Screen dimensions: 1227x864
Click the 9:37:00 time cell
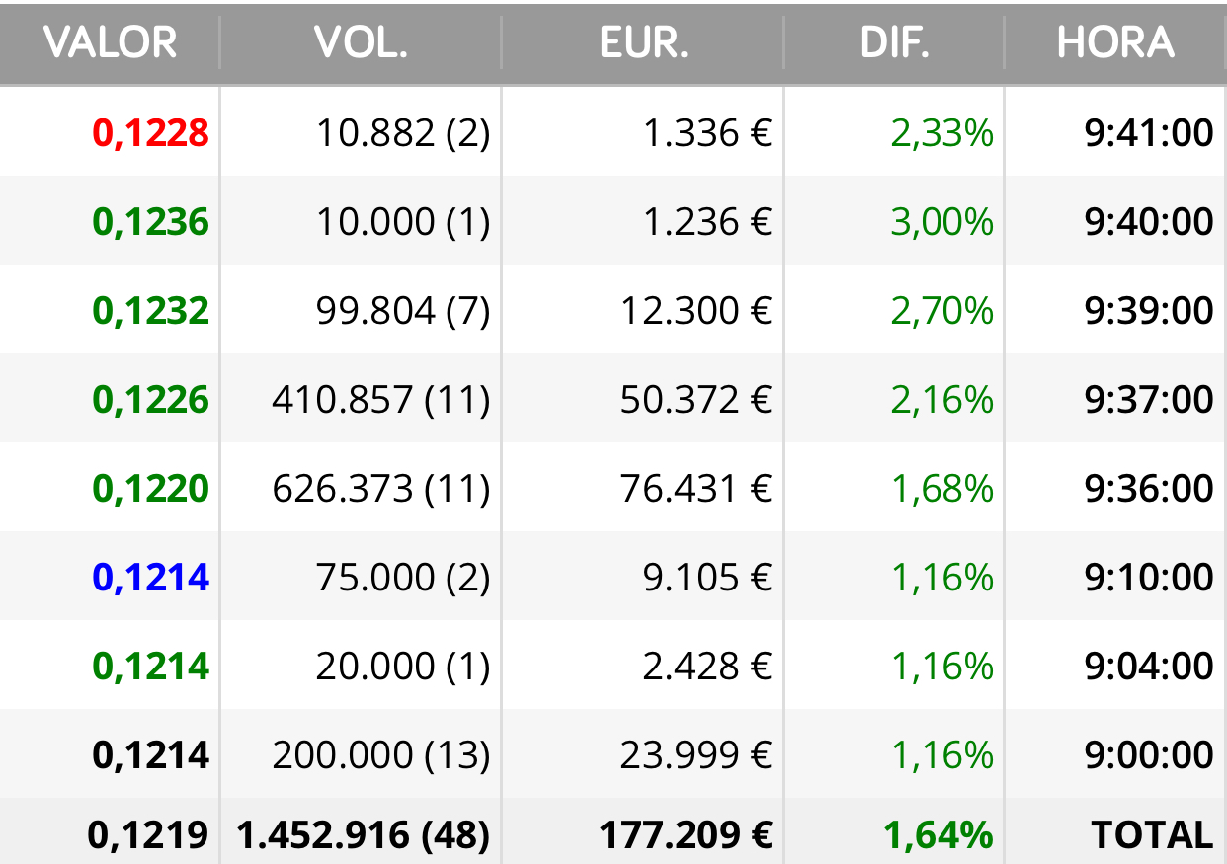tap(1148, 399)
